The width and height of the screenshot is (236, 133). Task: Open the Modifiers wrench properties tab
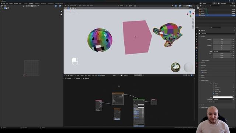click(197, 50)
